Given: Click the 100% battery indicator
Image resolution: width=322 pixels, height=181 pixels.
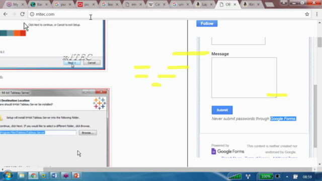Looking at the screenshot, I should (x=266, y=176).
